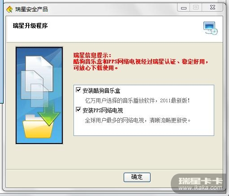This screenshot has width=229, height=196.
Task: Click the 瑞星卡卡 watermark logo
Action: (x=200, y=181)
